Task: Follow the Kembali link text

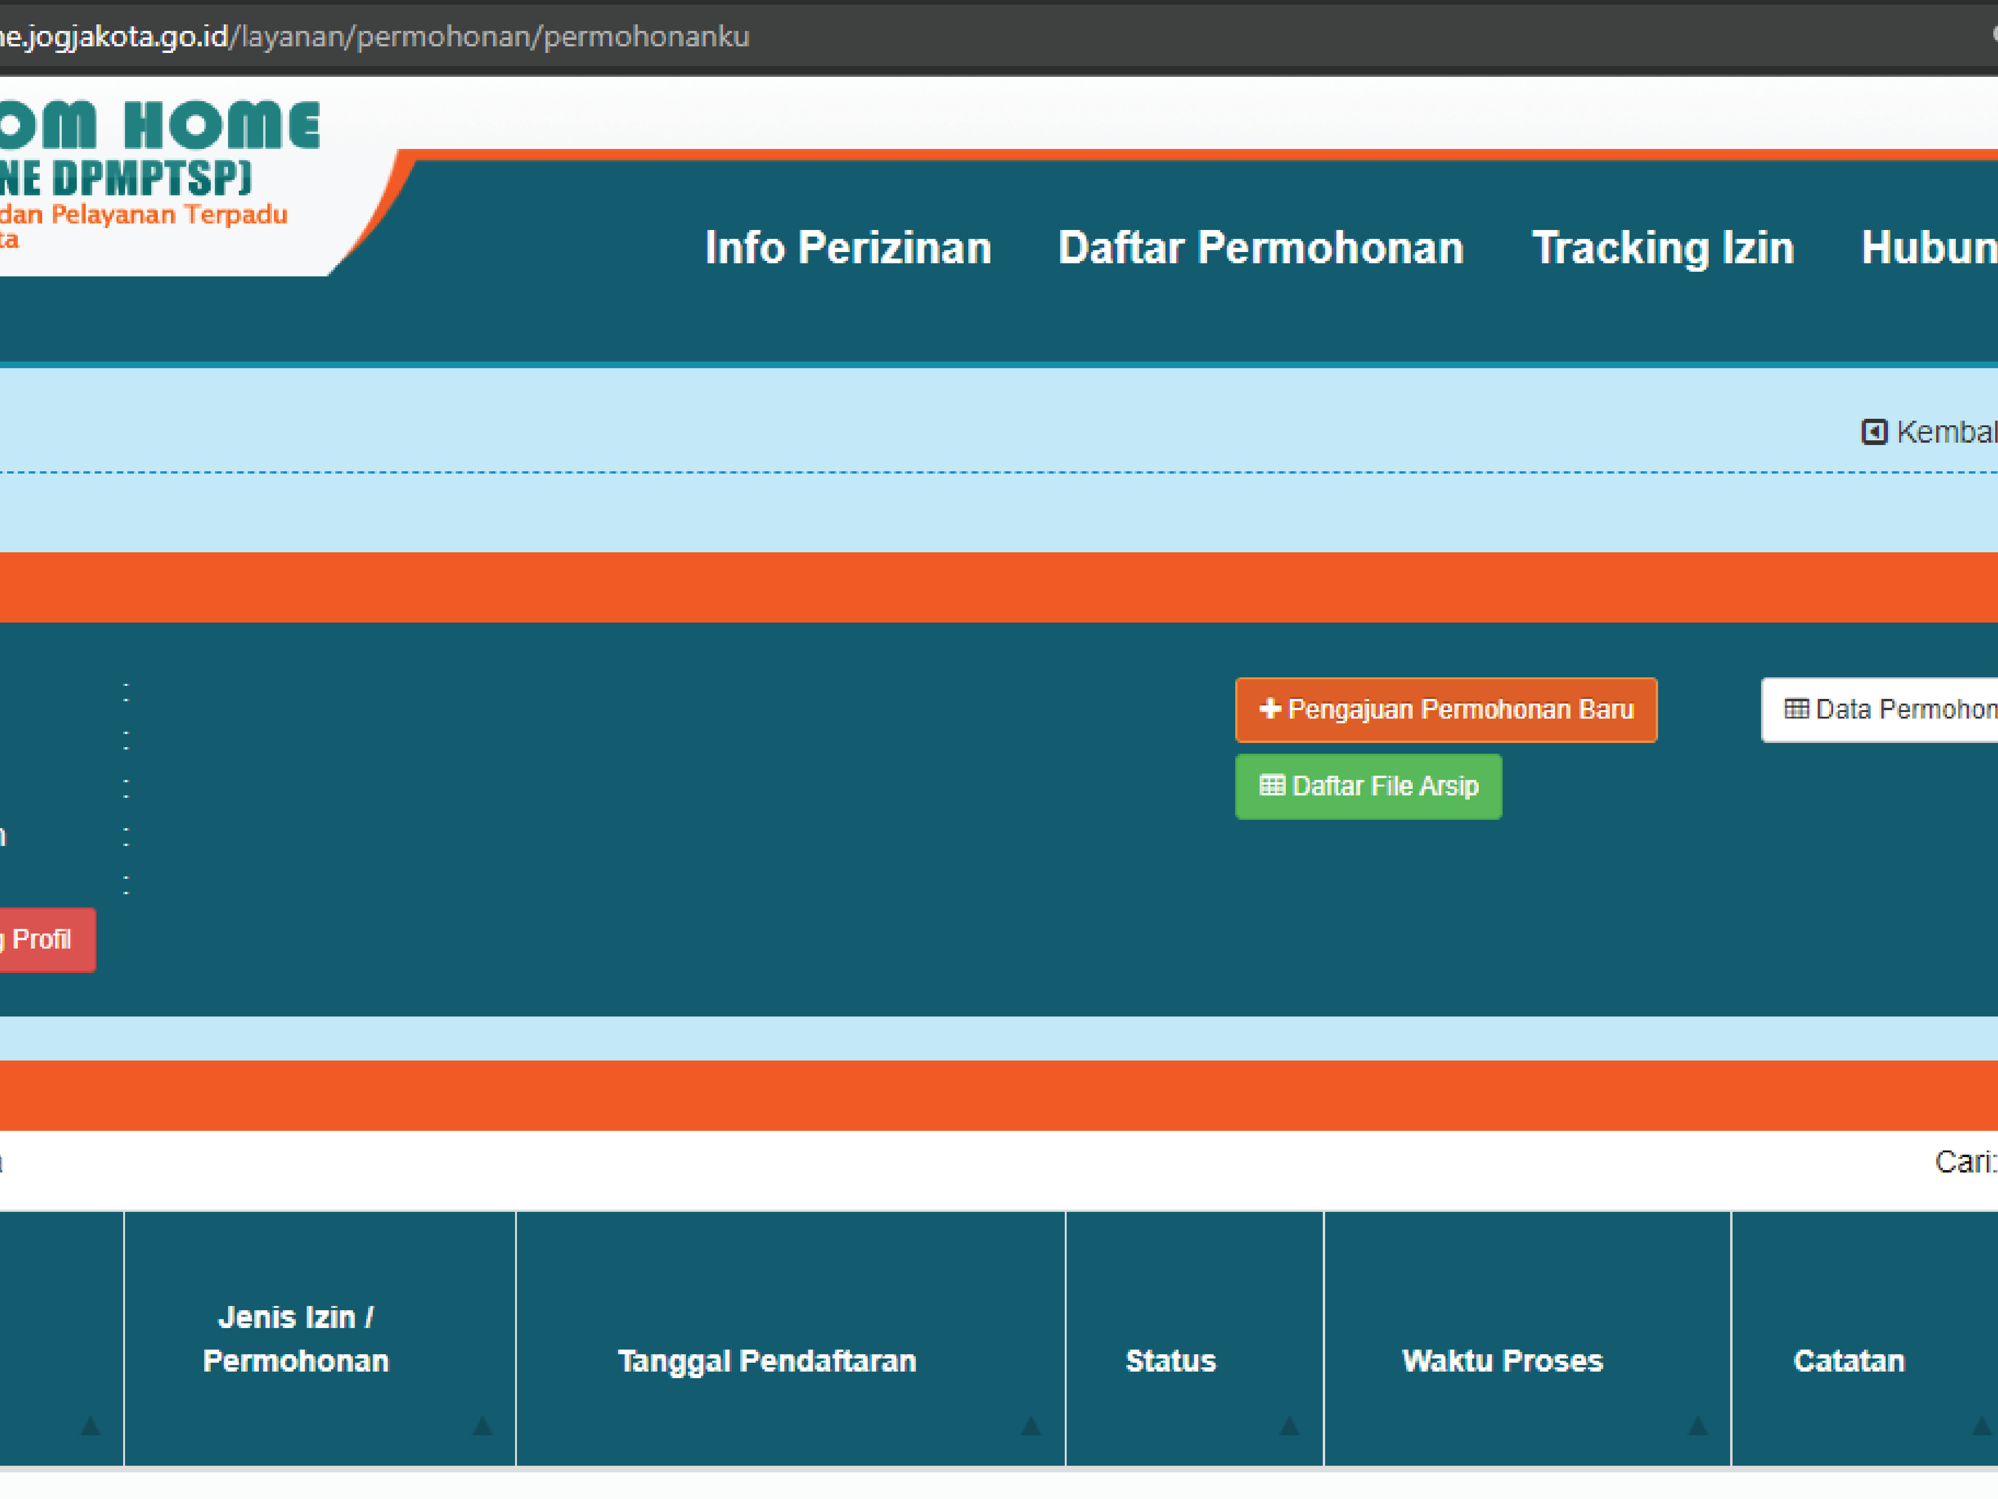Action: (x=1946, y=432)
